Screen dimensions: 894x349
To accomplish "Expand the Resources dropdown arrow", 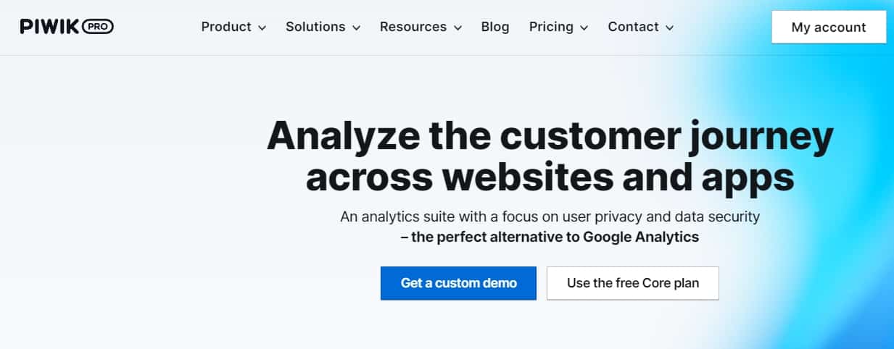I will click(458, 28).
